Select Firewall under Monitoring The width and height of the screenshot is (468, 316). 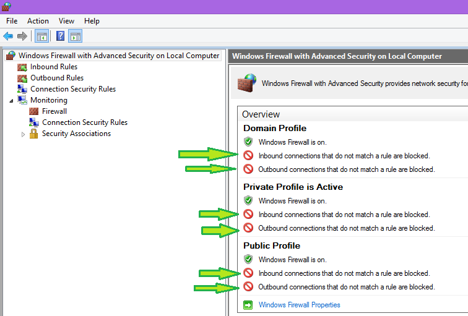tap(54, 111)
